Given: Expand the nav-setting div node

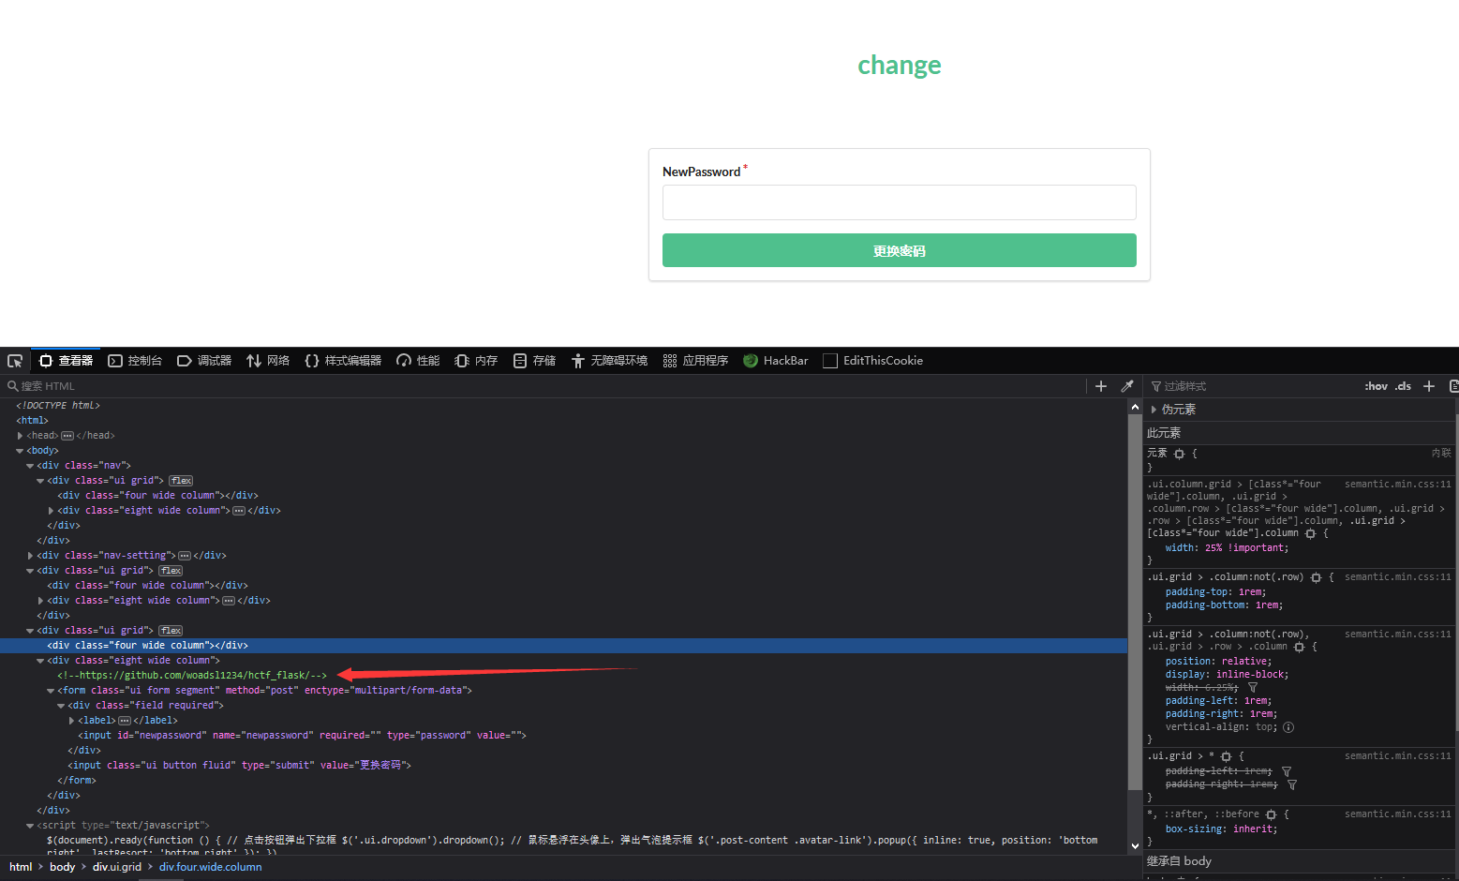Looking at the screenshot, I should click(x=30, y=556).
